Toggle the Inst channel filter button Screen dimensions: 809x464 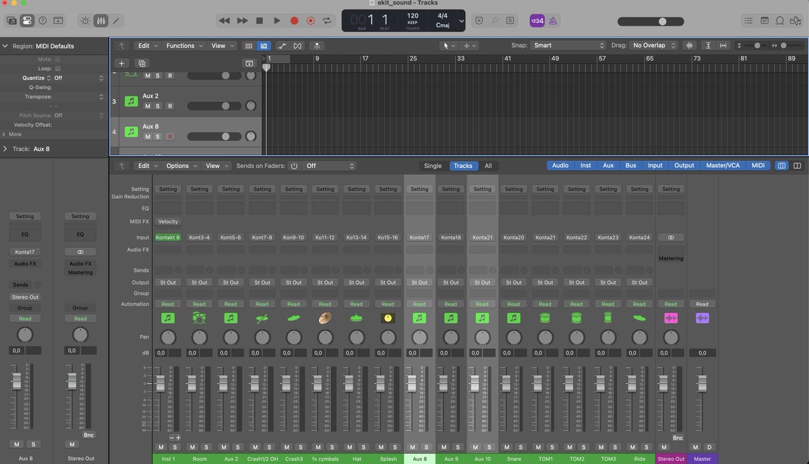tap(586, 165)
